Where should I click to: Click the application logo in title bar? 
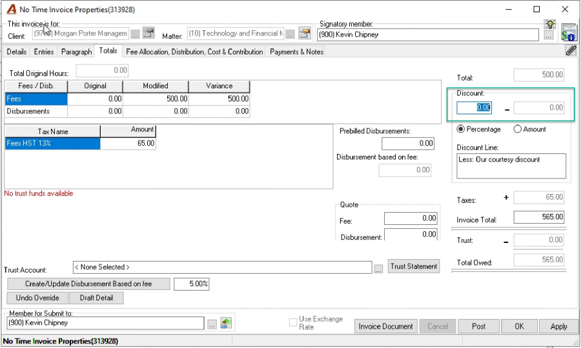point(12,9)
